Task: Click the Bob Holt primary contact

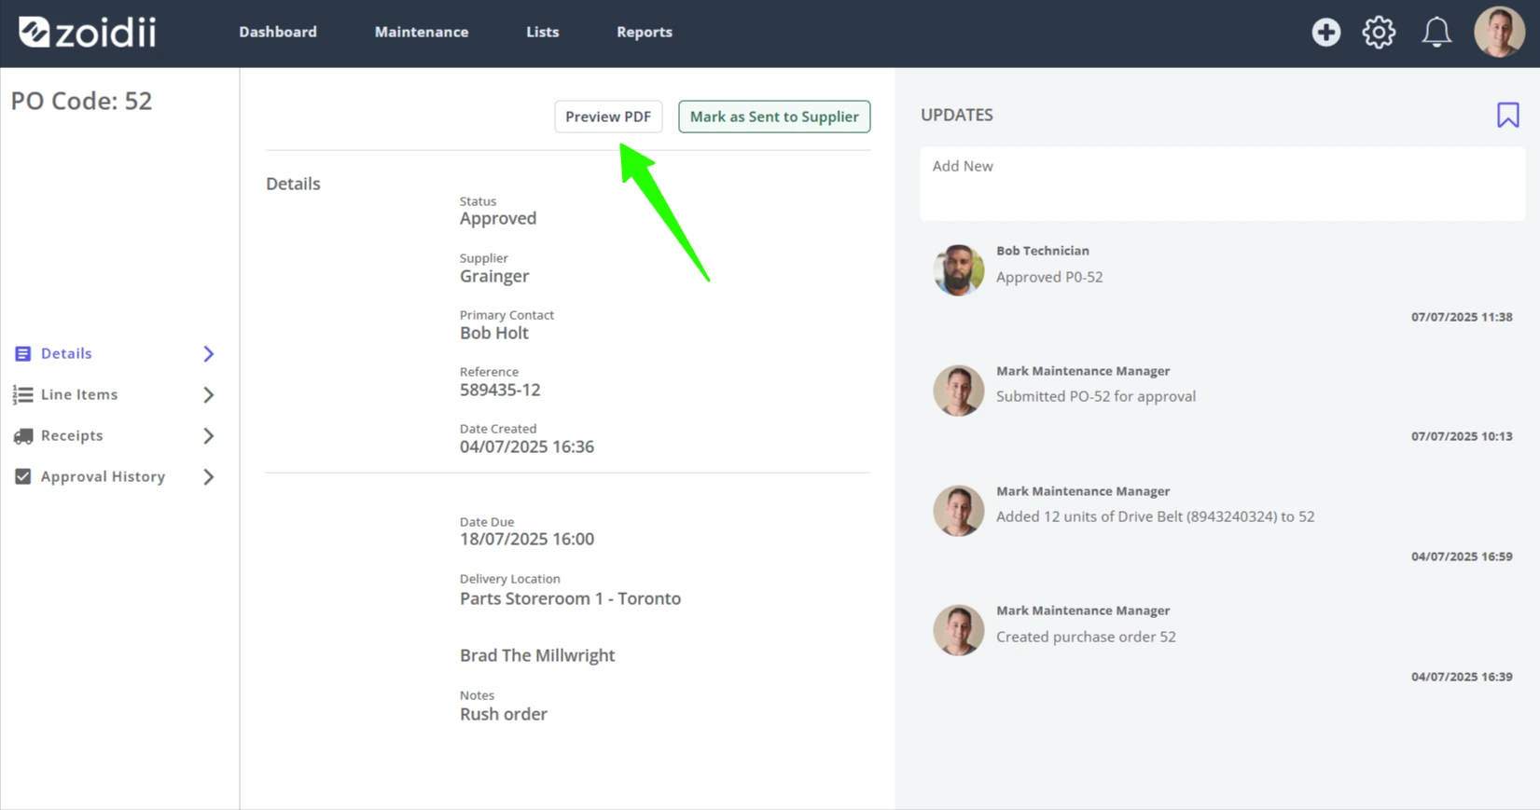Action: pyautogui.click(x=494, y=333)
